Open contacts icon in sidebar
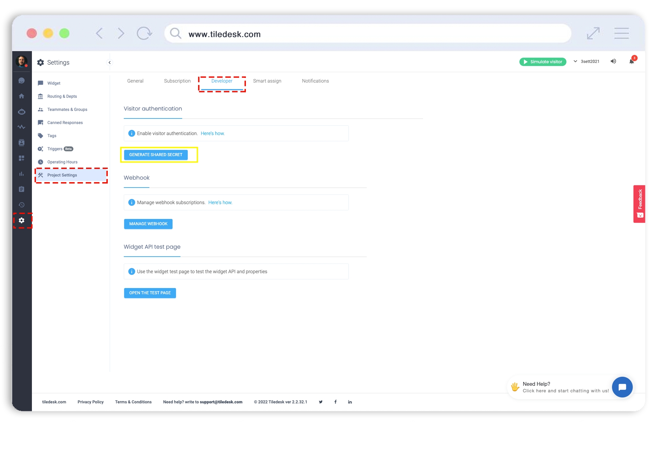665x450 pixels. (x=21, y=143)
